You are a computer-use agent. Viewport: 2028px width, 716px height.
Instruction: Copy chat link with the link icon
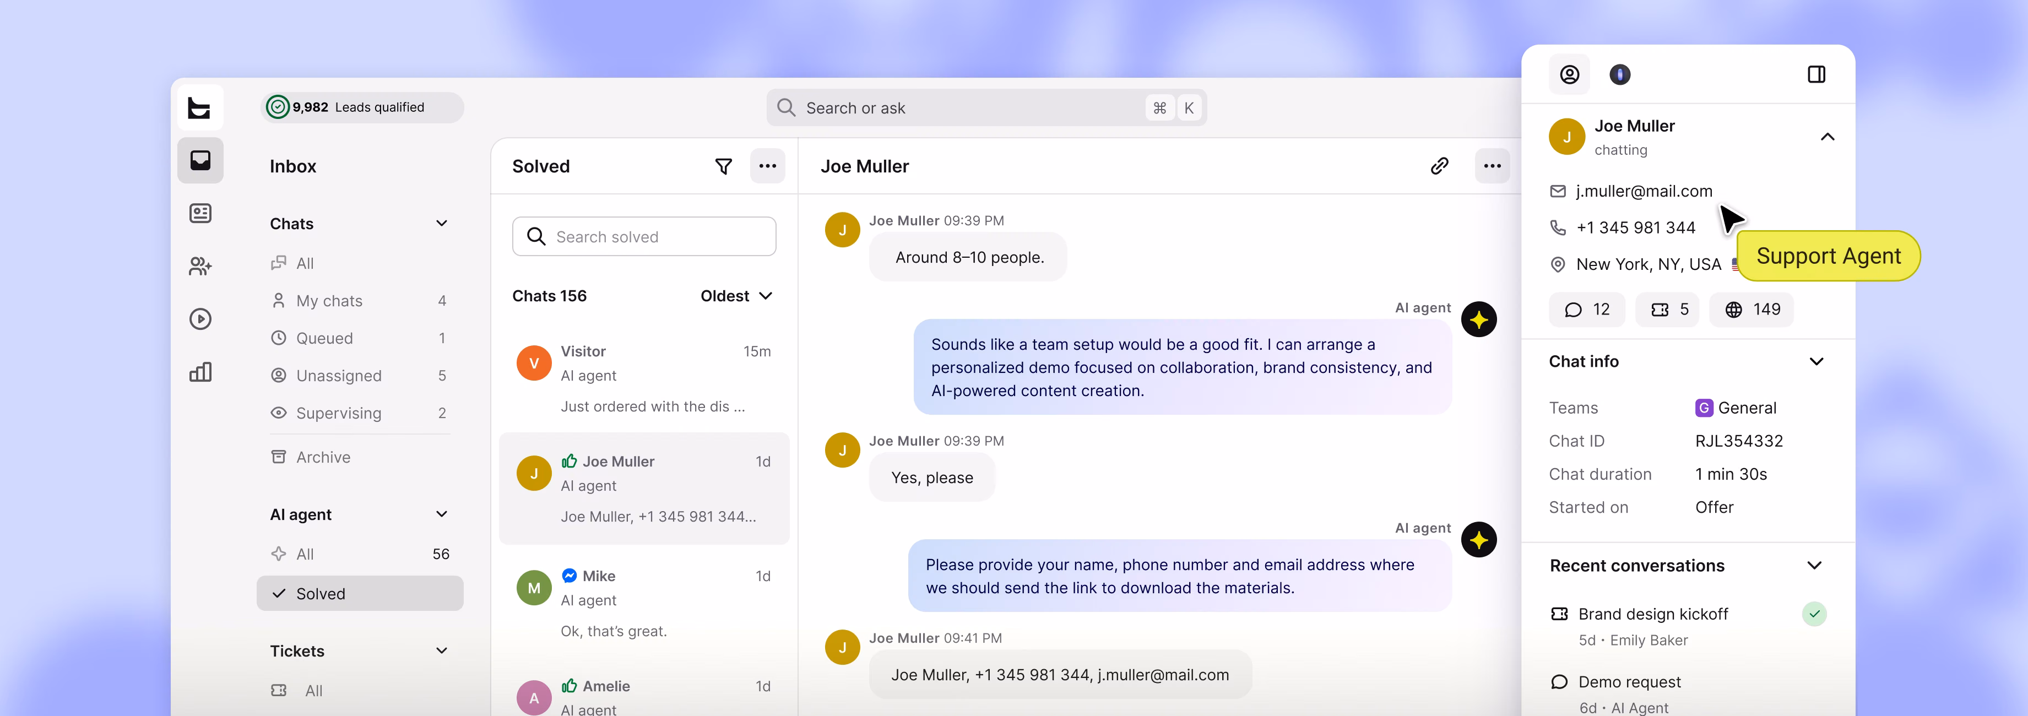pos(1439,166)
